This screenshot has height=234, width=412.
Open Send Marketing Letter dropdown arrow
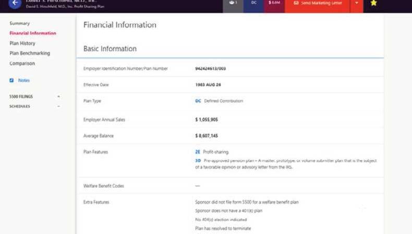click(357, 3)
